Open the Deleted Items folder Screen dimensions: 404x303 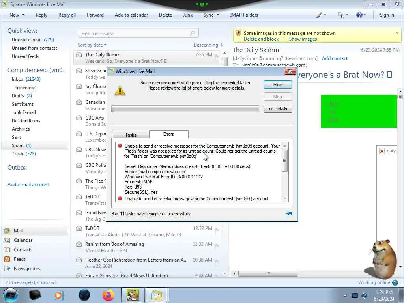(x=26, y=121)
